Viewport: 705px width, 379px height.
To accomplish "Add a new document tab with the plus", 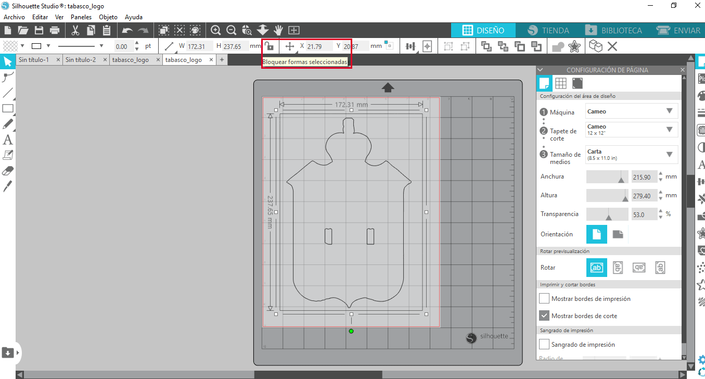I will [222, 60].
